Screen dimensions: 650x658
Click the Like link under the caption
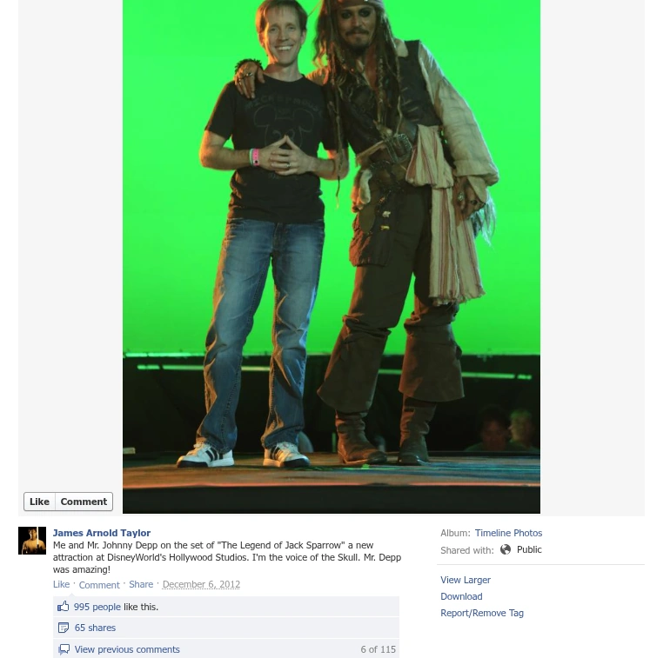(x=61, y=584)
